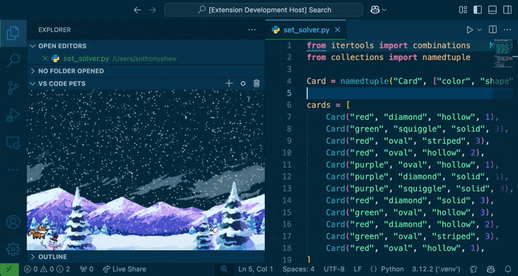
Task: Change encoding via UTF-8
Action: (334, 269)
